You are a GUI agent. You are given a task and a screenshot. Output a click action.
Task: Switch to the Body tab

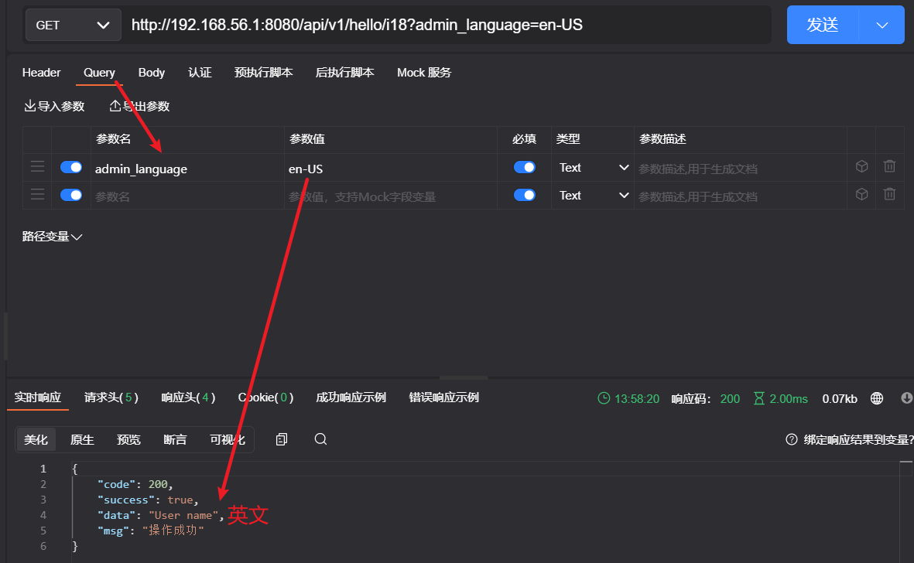coord(152,73)
